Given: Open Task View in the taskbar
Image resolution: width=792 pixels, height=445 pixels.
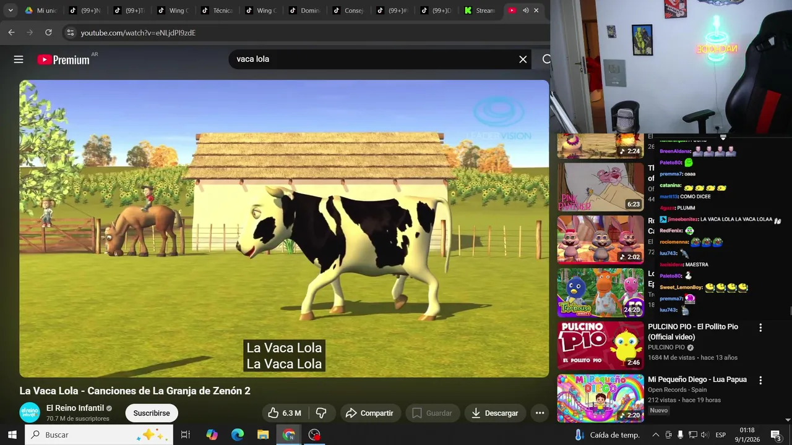Looking at the screenshot, I should pos(185,435).
